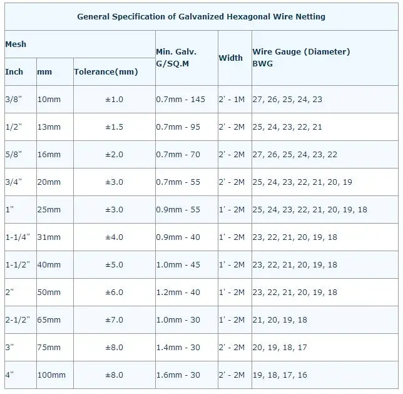Click the table title about Galvanized Hexagonal Wire Netting
Viewport: 403px width, 394px height.
[201, 17]
